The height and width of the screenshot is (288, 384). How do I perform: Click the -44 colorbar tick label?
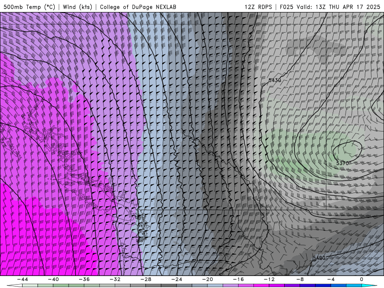coord(23,279)
